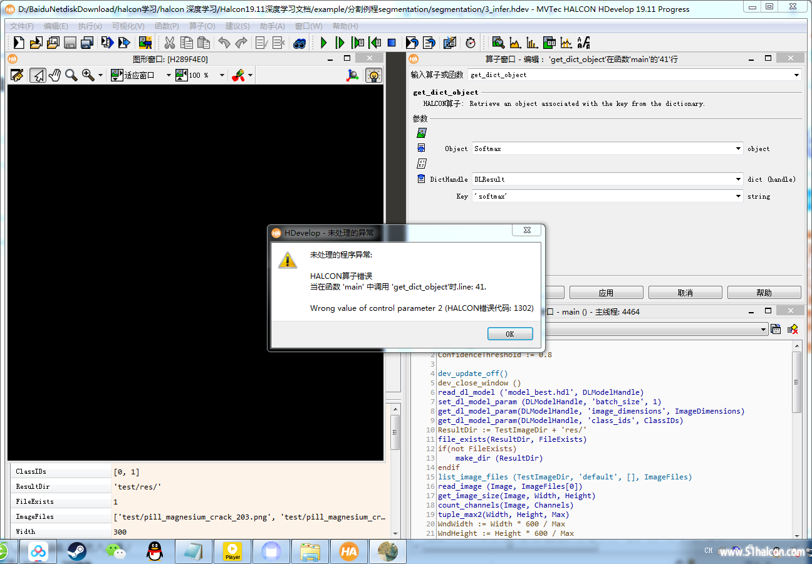Copy selected lines using the copy icon

(187, 43)
